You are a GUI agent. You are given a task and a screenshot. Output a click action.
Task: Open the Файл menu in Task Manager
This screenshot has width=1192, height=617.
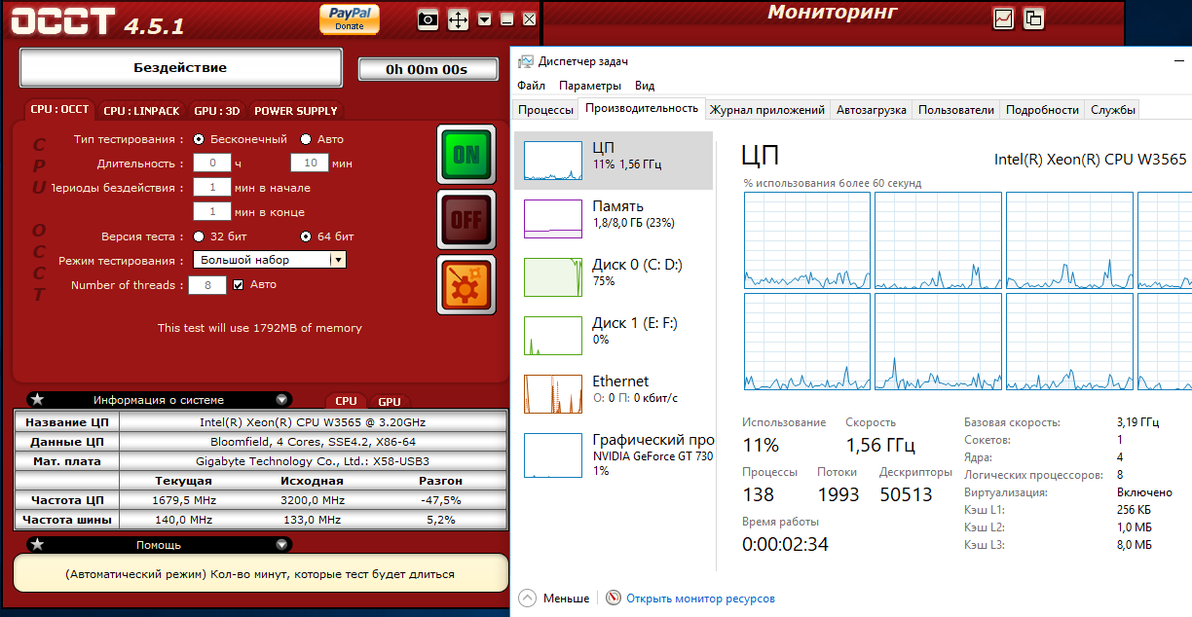point(532,86)
